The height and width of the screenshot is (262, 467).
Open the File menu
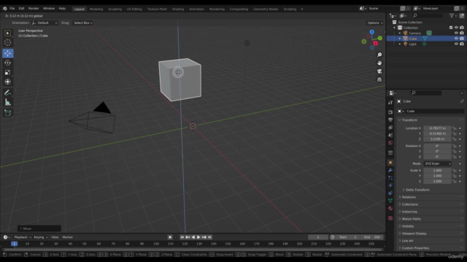pos(12,9)
